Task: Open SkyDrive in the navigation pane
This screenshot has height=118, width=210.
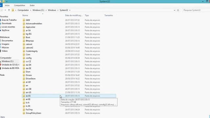Action: click(x=6, y=30)
